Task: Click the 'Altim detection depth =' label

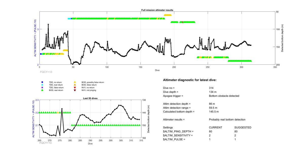Action: tap(177, 104)
